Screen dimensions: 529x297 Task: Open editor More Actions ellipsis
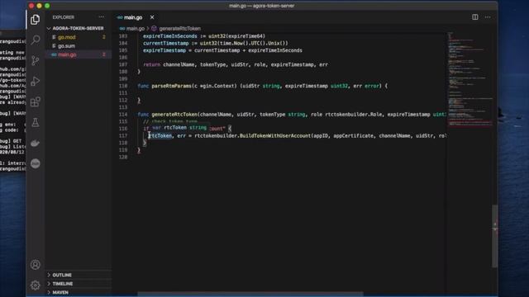[x=488, y=17]
